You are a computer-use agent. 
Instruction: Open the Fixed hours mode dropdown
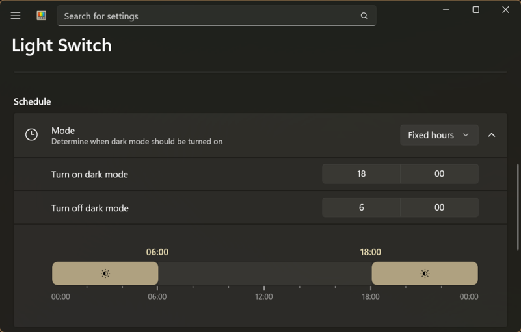439,135
